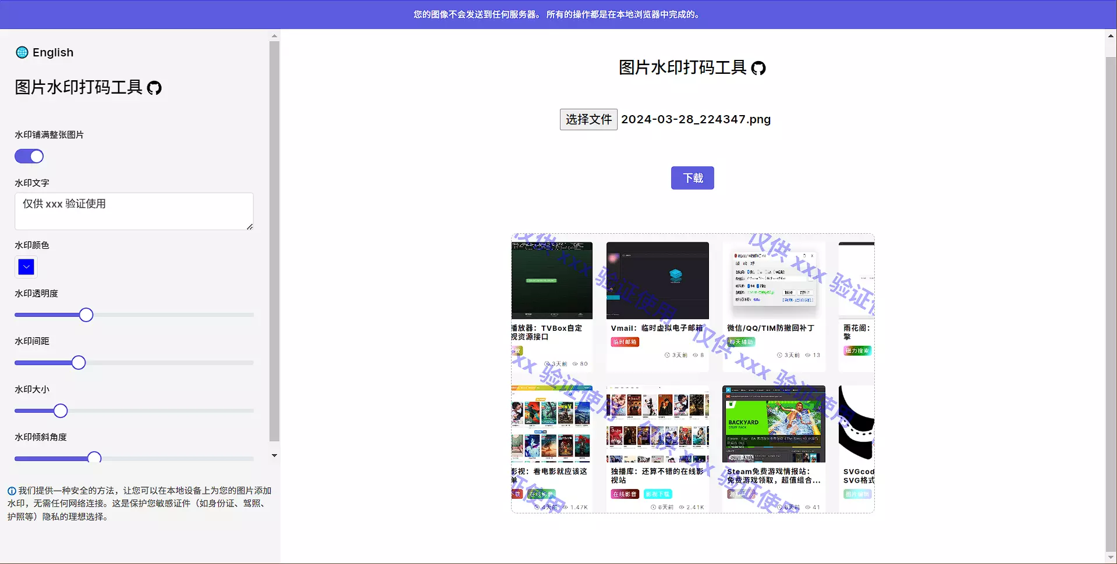
Task: Click the watermark tilt angle slider handle
Action: (x=94, y=458)
